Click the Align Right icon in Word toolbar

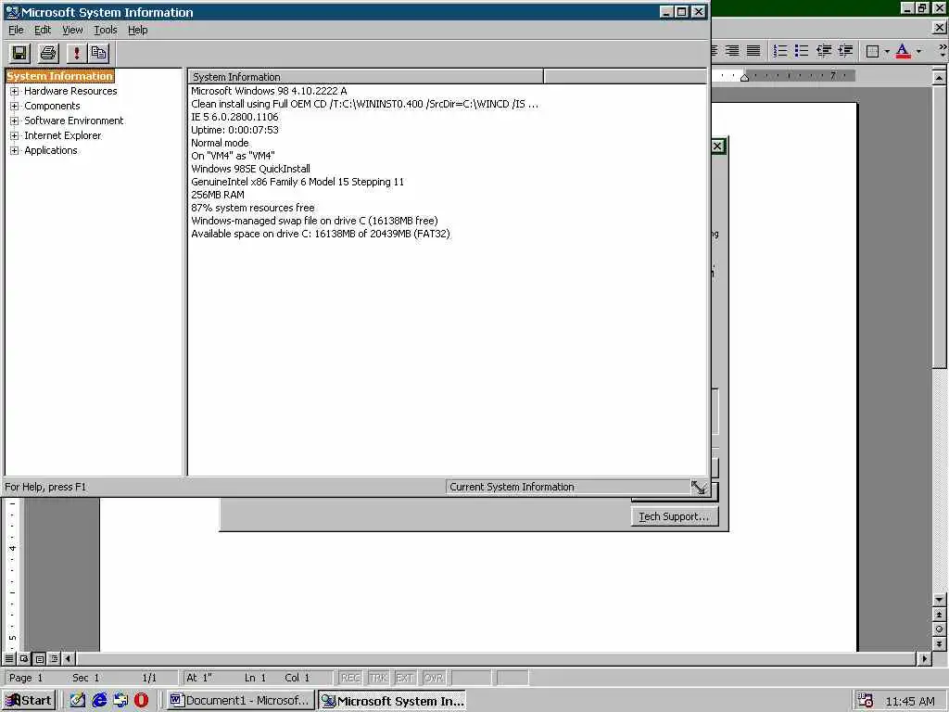tap(732, 51)
